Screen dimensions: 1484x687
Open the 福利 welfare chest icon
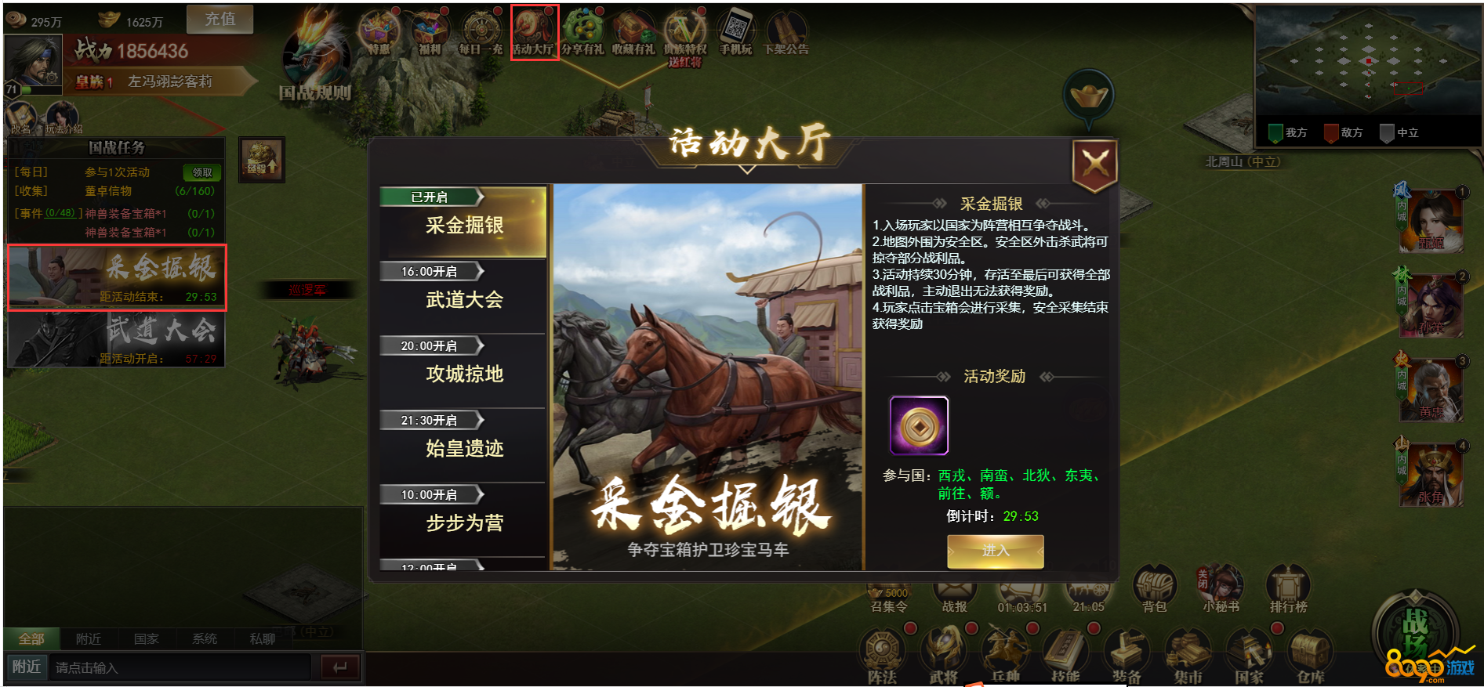click(x=430, y=31)
